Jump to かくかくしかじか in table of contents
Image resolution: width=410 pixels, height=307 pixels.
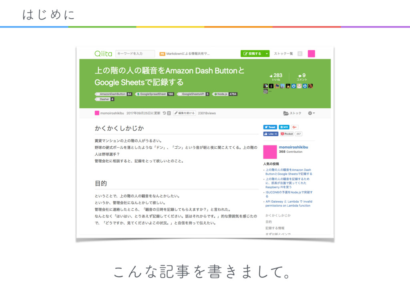click(278, 215)
